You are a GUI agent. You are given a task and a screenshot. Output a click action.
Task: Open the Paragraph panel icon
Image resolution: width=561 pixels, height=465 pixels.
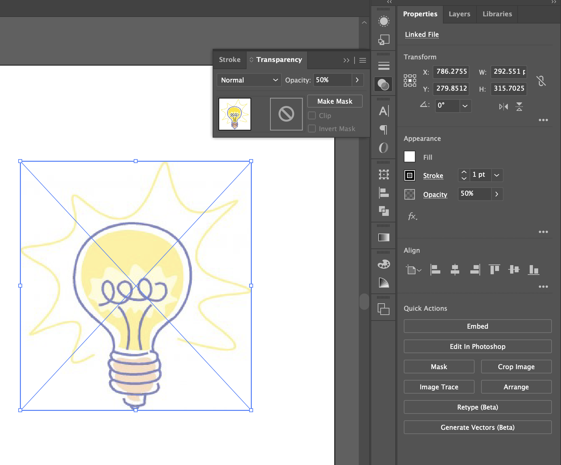tap(383, 129)
